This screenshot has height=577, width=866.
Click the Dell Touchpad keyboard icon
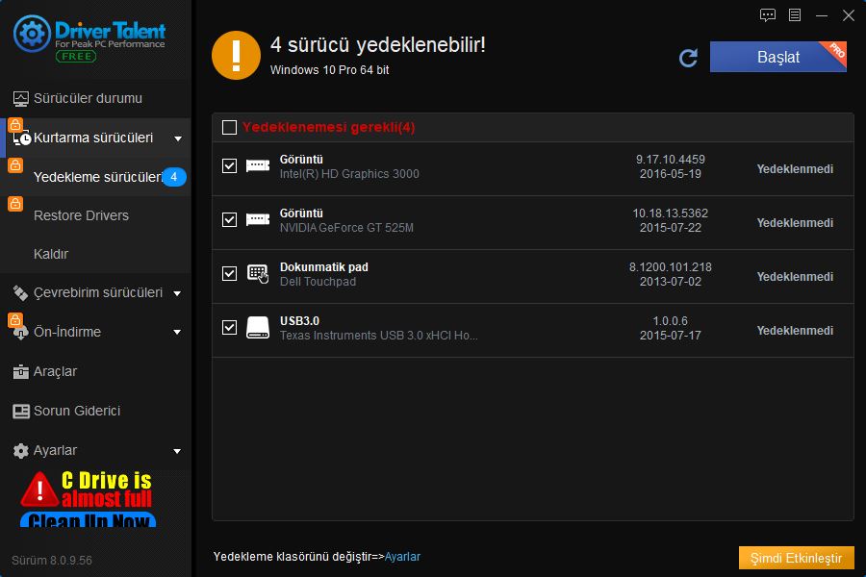(258, 274)
